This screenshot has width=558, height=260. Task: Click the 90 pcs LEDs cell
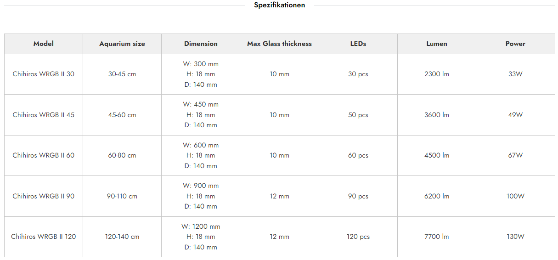358,196
